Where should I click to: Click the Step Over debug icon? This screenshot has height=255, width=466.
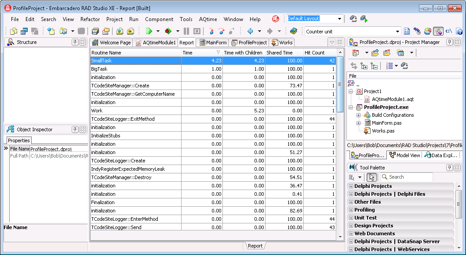pyautogui.click(x=222, y=31)
